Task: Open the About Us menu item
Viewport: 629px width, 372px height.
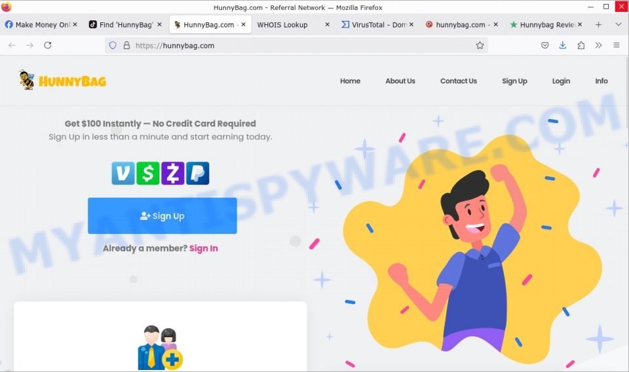Action: pyautogui.click(x=400, y=81)
